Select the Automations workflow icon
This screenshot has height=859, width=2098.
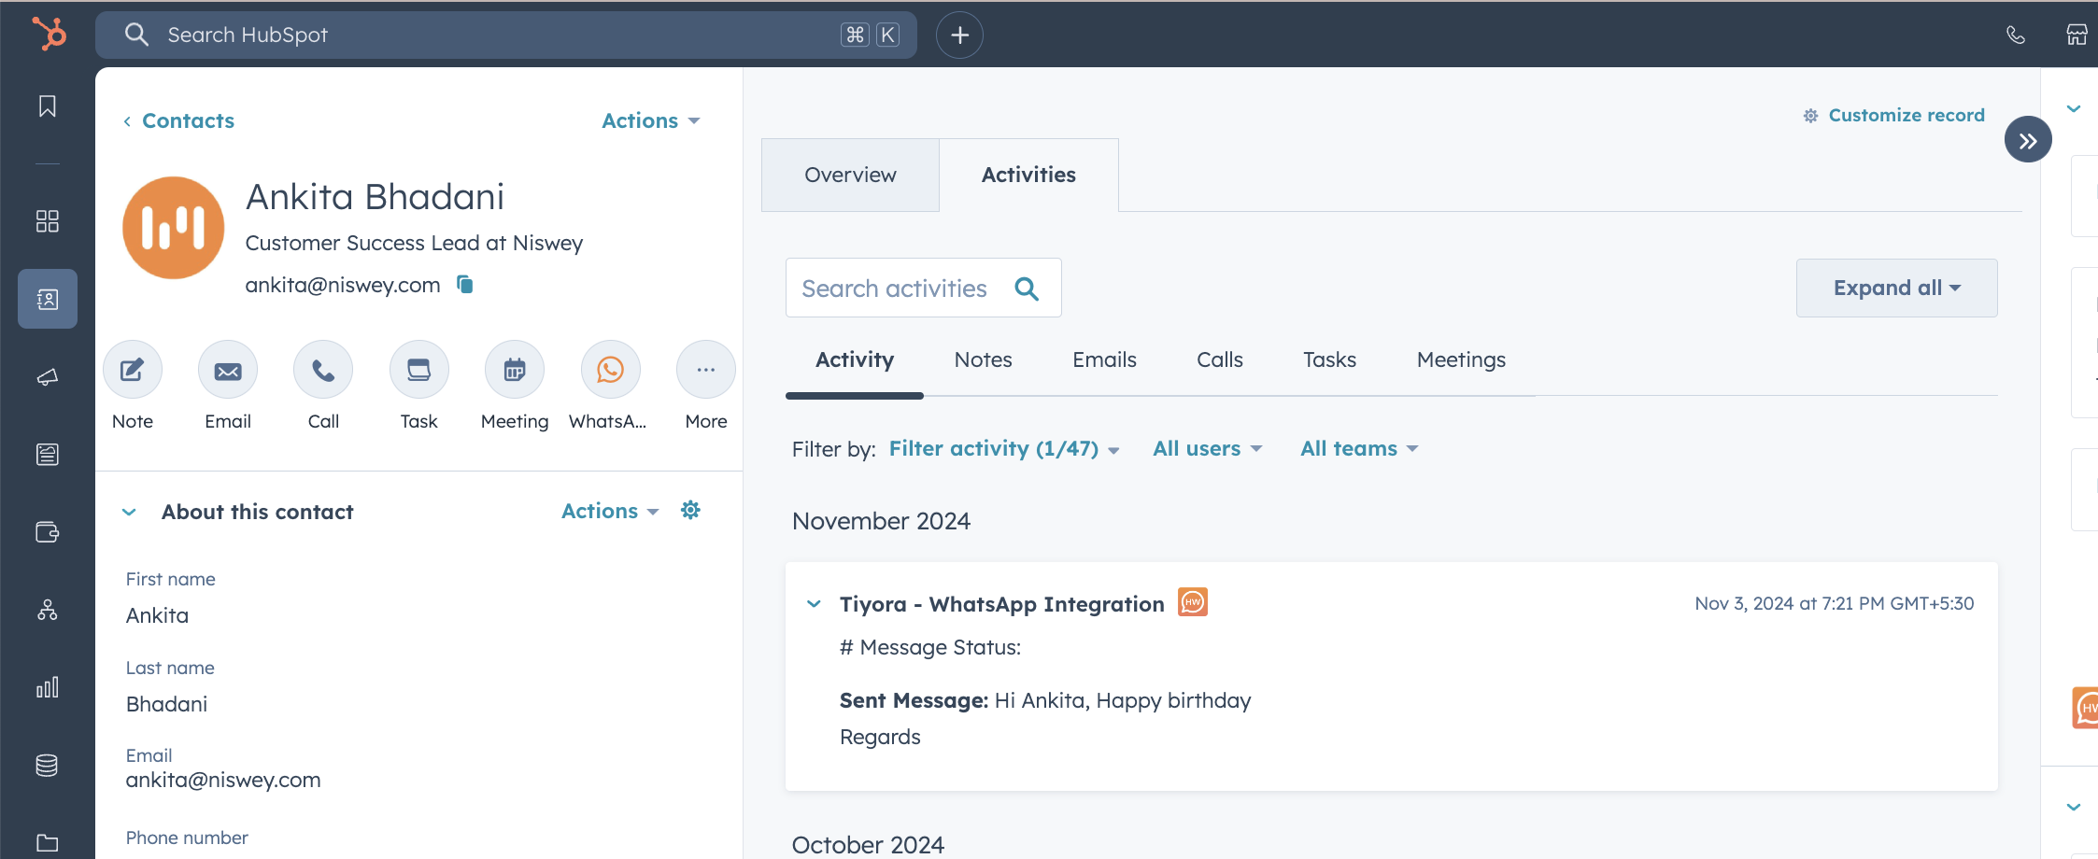[x=47, y=611]
